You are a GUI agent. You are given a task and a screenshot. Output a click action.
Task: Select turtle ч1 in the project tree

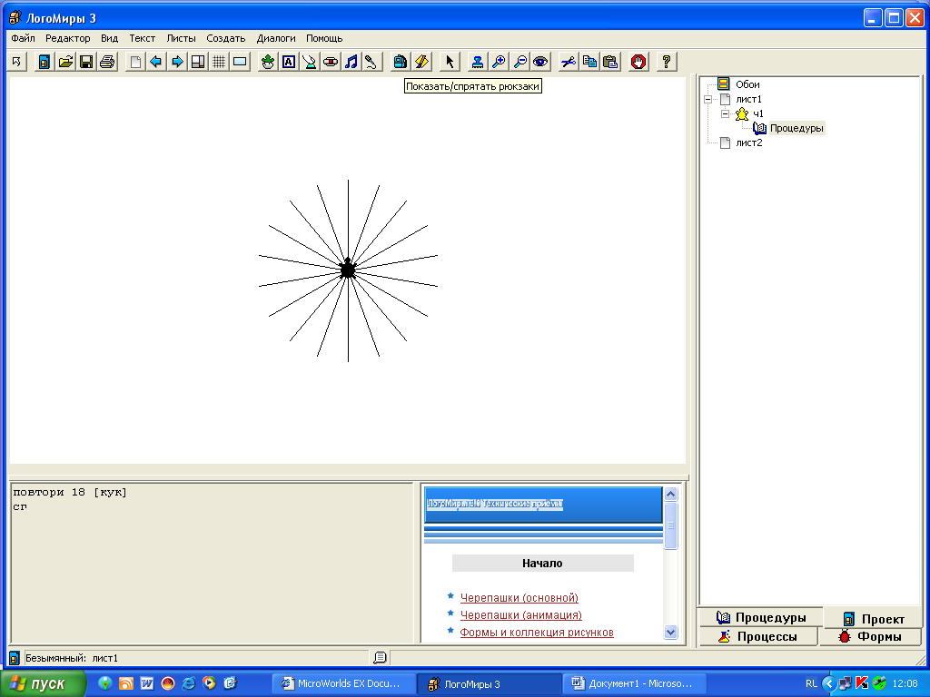pyautogui.click(x=758, y=113)
